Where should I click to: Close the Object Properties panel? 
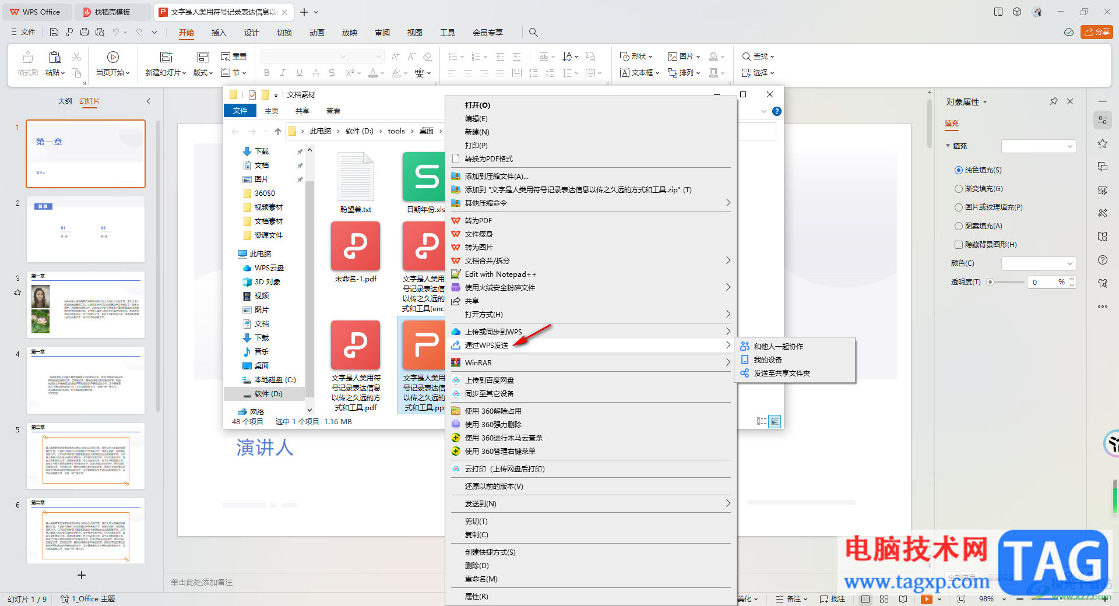pos(1070,101)
